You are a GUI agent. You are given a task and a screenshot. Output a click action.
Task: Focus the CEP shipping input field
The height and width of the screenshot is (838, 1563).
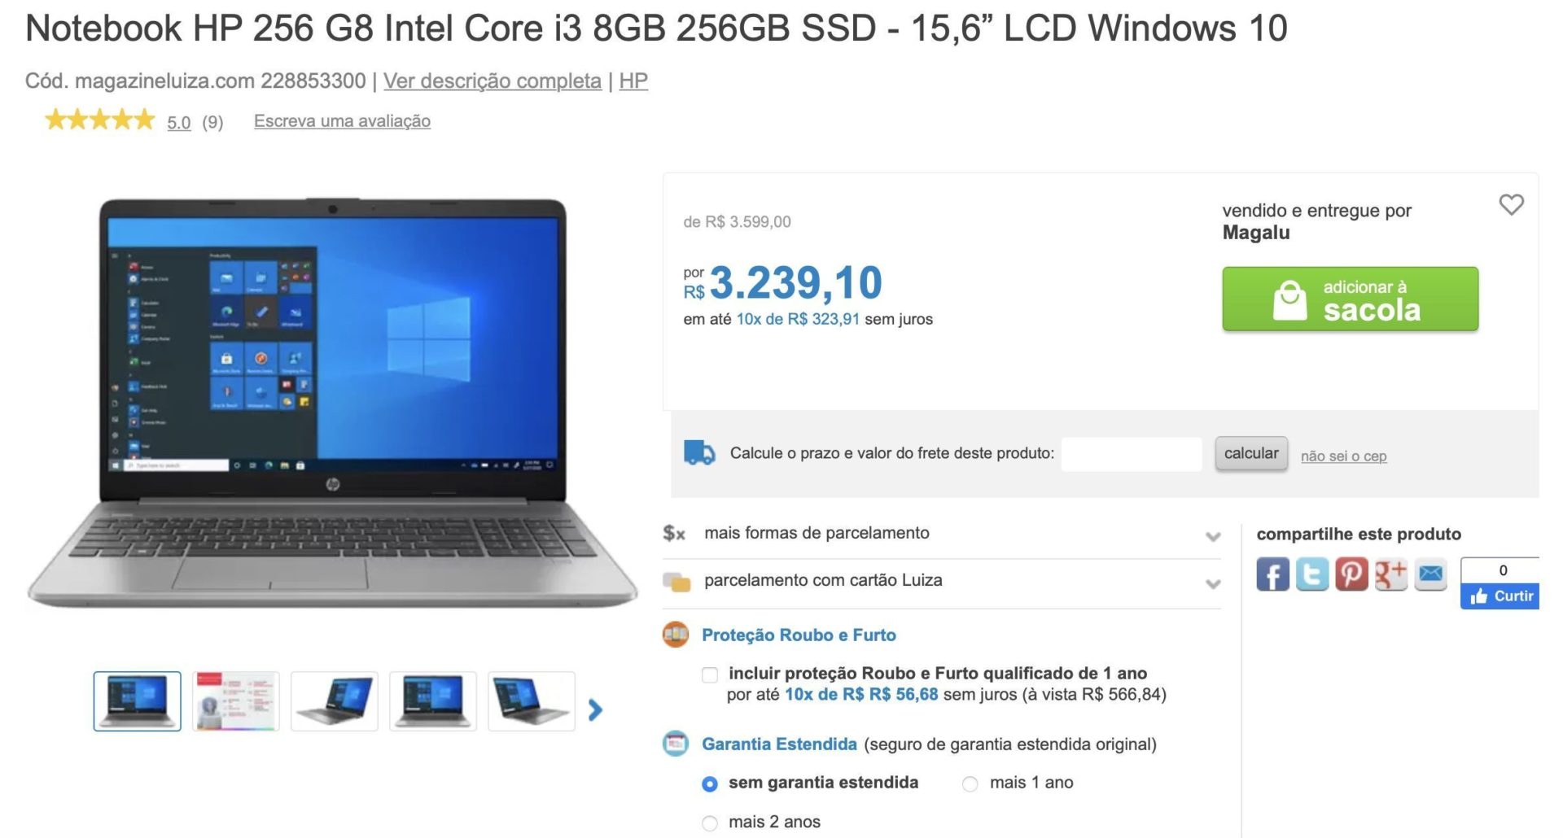click(x=1132, y=454)
